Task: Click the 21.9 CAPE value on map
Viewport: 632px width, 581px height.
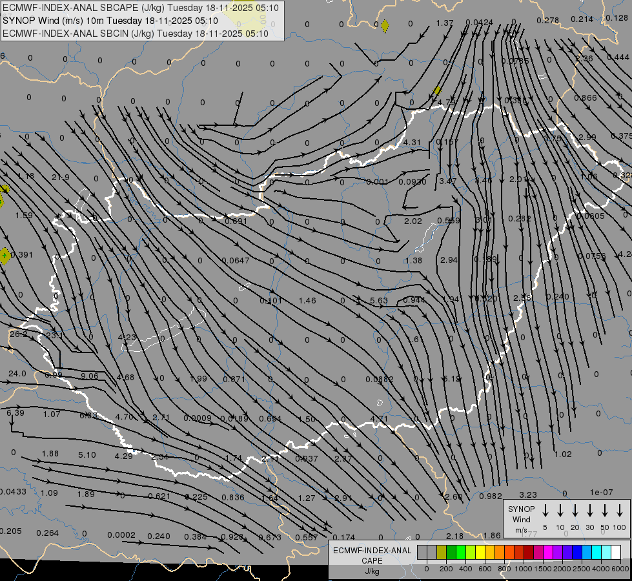Action: pos(61,178)
